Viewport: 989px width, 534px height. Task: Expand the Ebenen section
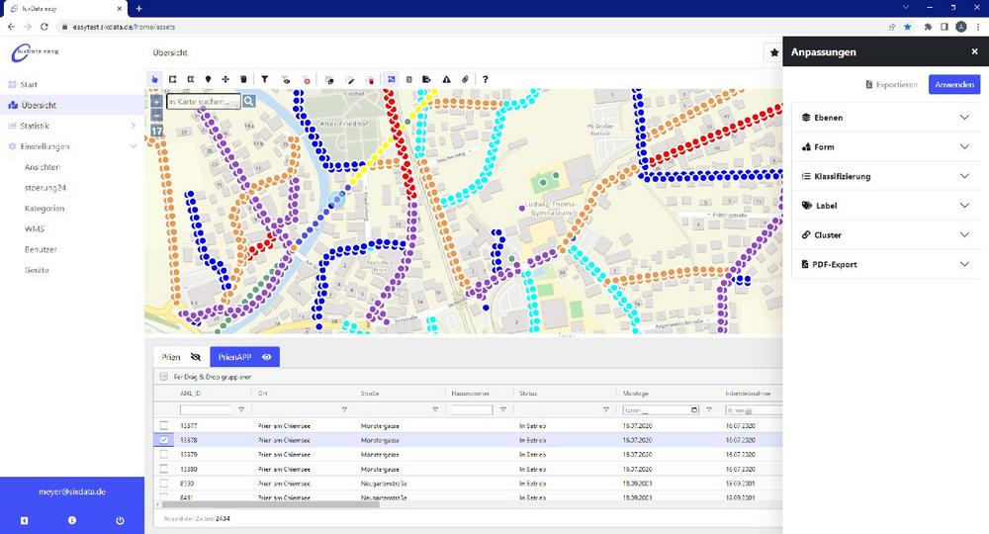click(885, 118)
